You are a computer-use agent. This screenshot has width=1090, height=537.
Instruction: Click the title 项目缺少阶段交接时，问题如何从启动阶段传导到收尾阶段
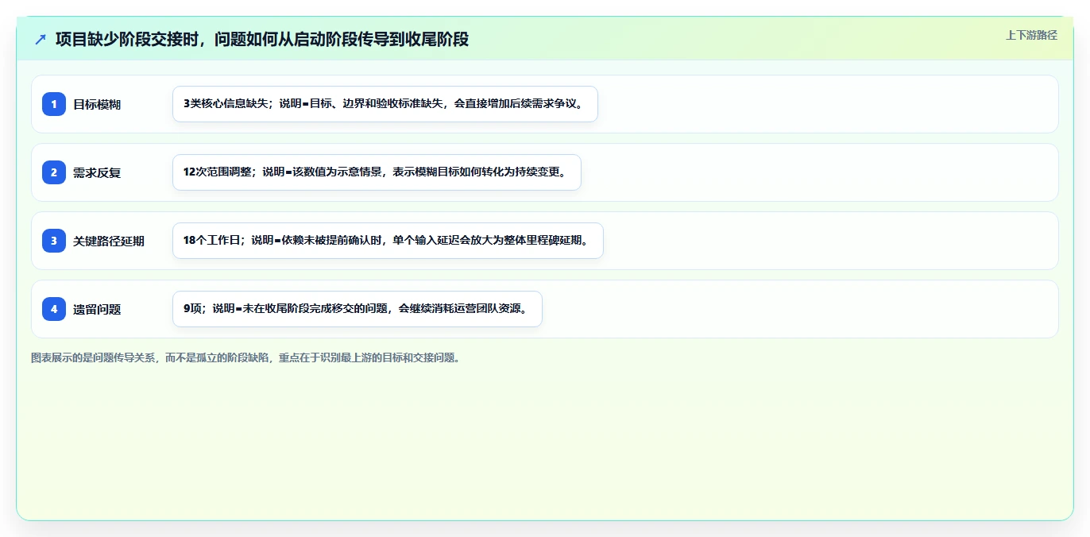(x=262, y=39)
